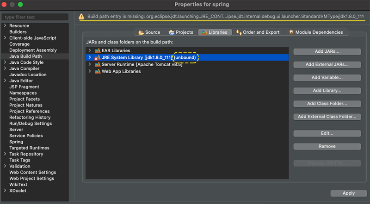The height and width of the screenshot is (204, 370).
Task: Open Project Facets page
Action: tap(25, 99)
